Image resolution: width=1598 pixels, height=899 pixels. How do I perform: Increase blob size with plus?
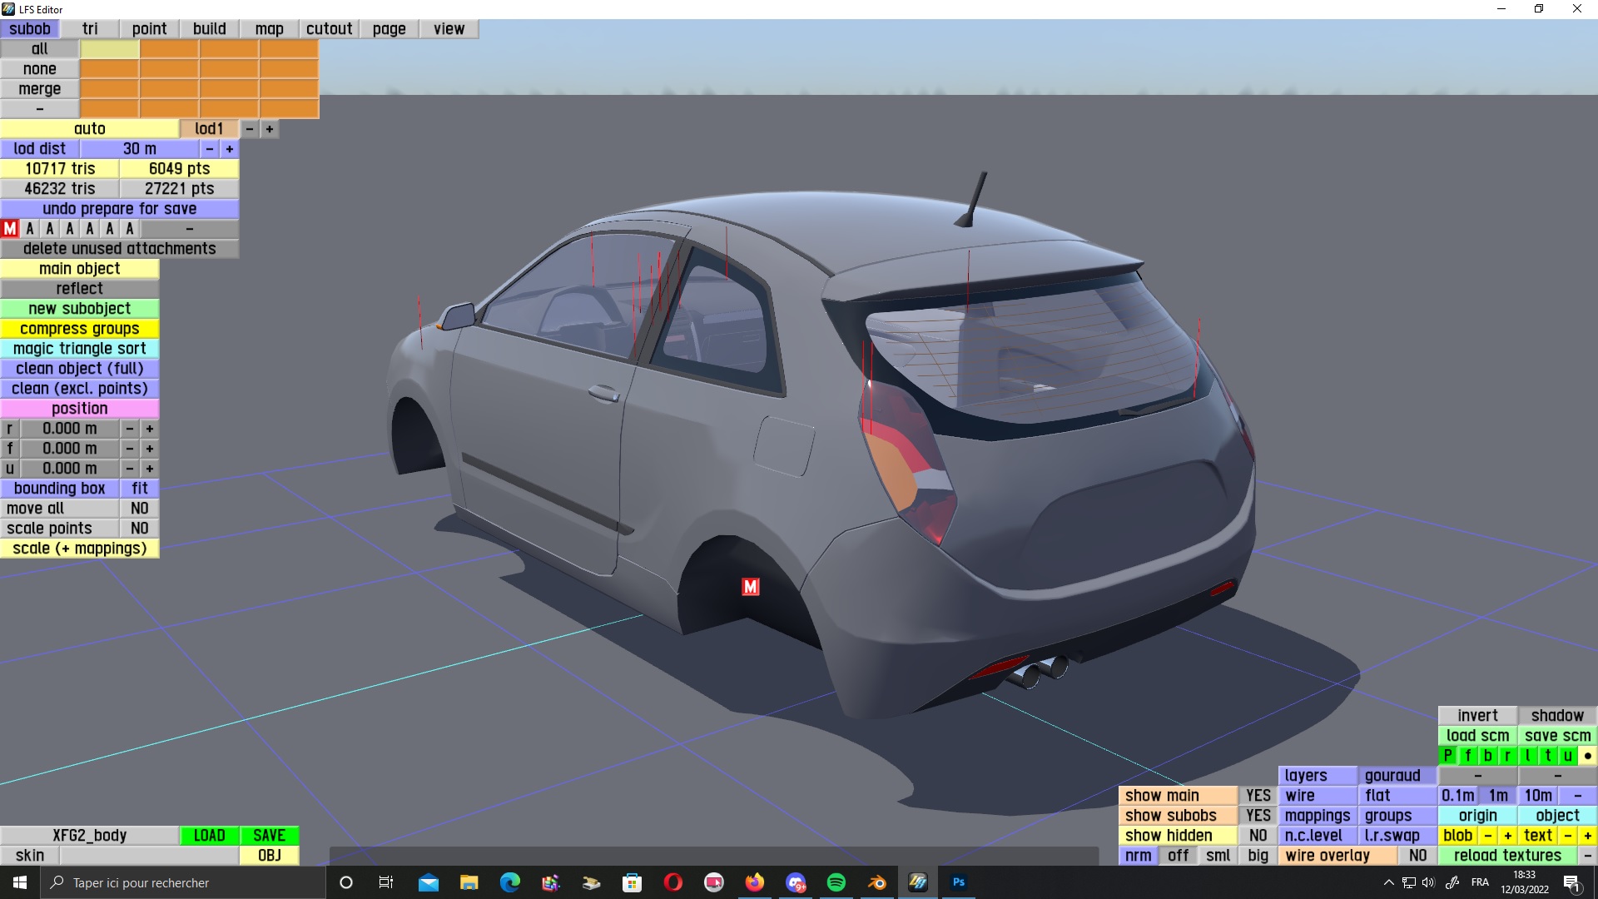coord(1507,836)
